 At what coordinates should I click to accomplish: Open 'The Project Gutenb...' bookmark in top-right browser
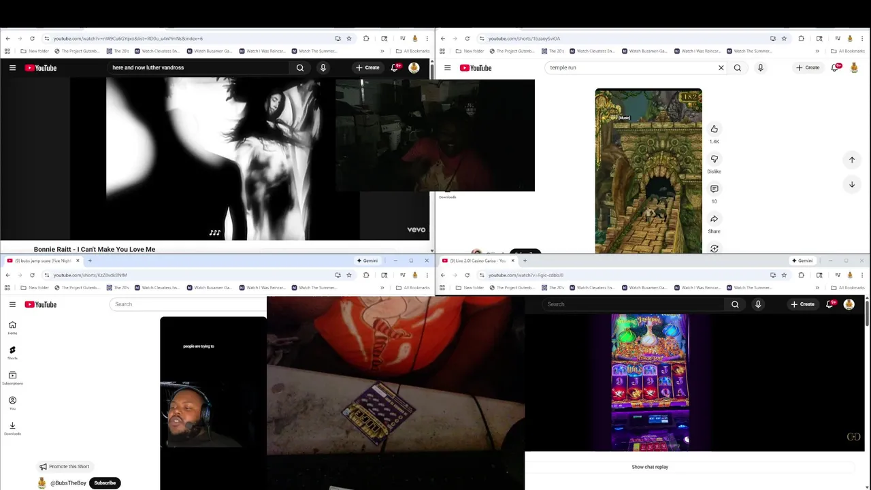click(x=512, y=51)
